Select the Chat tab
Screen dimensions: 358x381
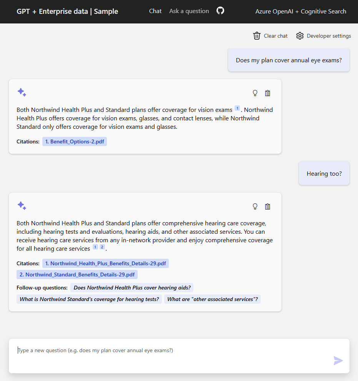(155, 11)
